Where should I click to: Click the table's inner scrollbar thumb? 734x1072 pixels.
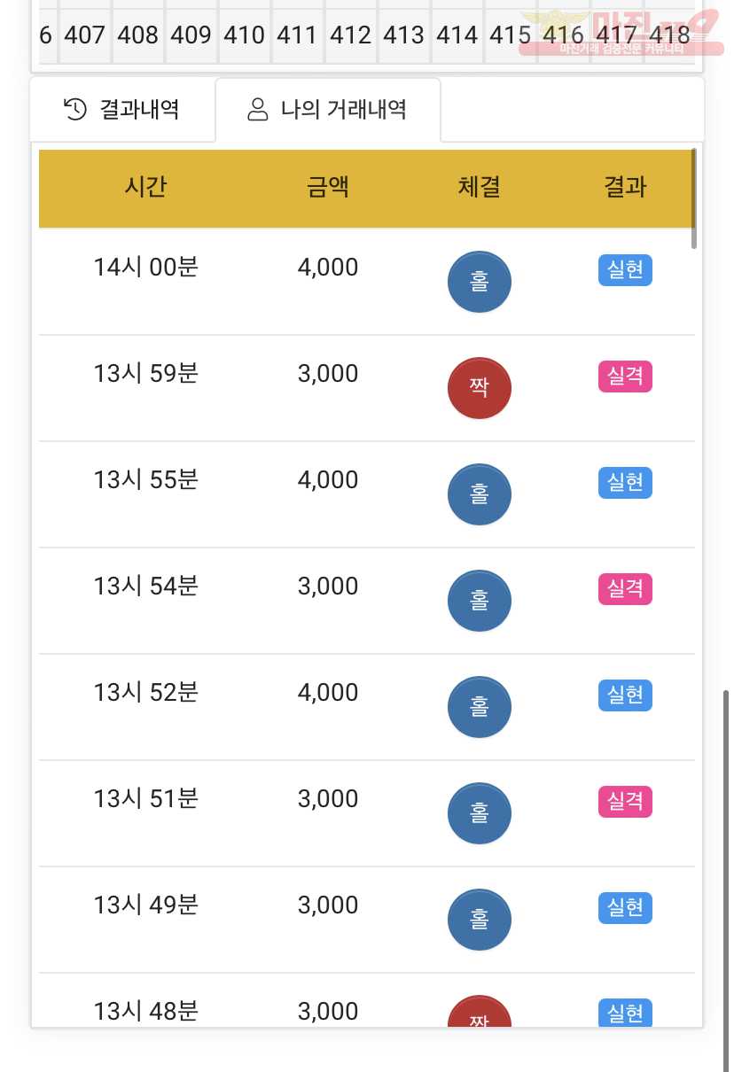tap(693, 198)
